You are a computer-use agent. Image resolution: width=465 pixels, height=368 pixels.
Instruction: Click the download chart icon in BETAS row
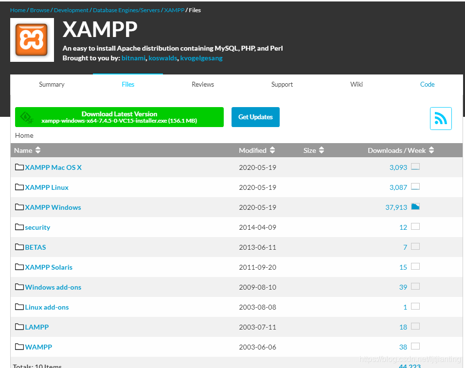coord(415,246)
